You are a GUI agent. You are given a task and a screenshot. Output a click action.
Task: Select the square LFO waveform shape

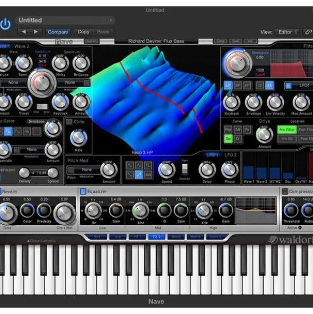coord(148,165)
